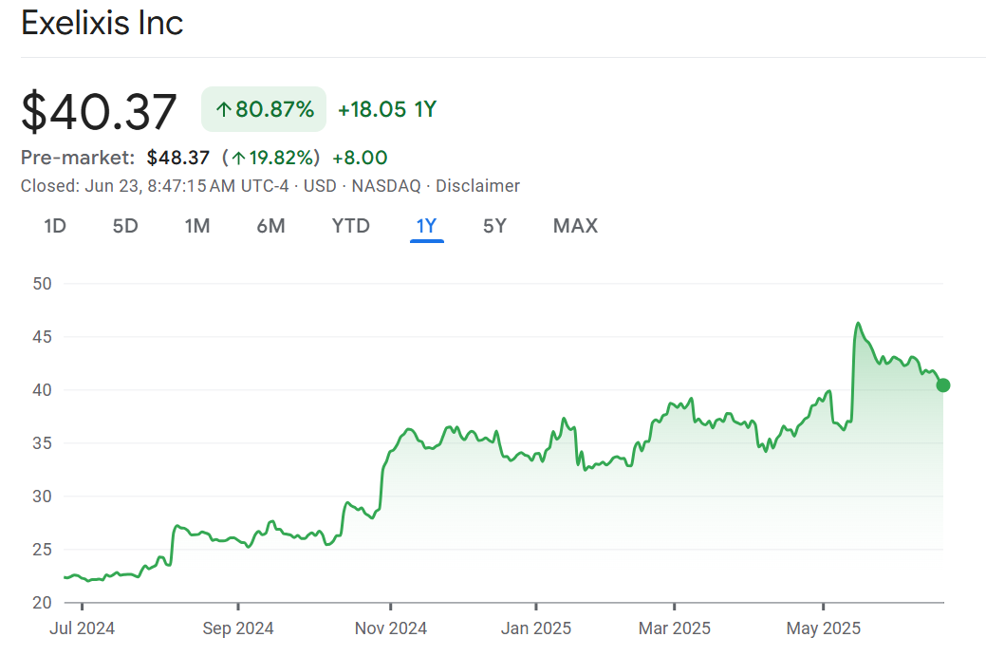Viewport: 986px width, 656px height.
Task: Click the green endpoint dot on chart
Action: 942,384
